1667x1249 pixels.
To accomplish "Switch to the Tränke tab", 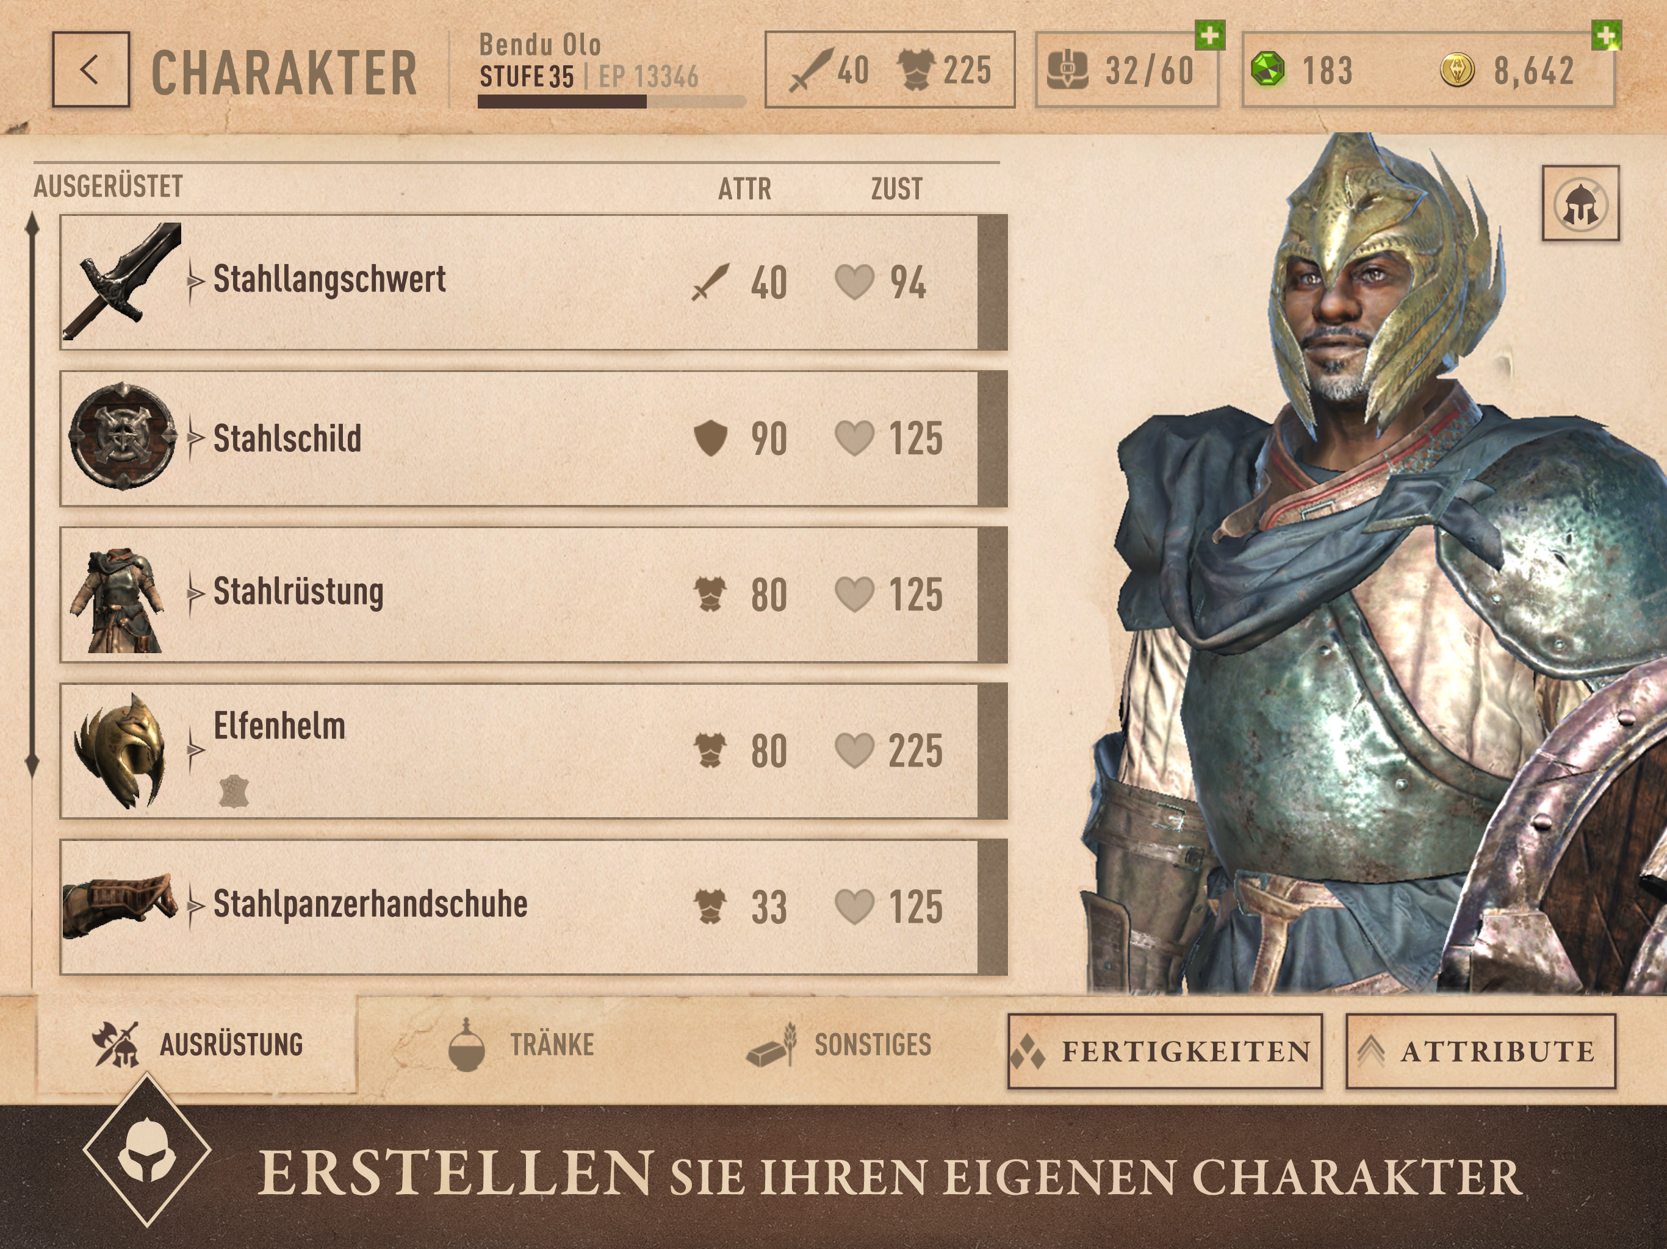I will click(x=520, y=1045).
